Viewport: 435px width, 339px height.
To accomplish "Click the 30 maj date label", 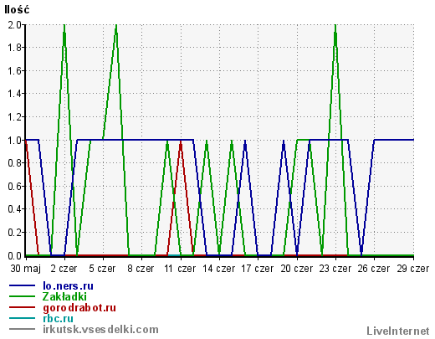I will click(26, 269).
